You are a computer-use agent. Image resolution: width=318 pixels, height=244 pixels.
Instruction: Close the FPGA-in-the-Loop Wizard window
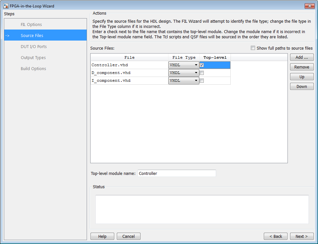308,6
